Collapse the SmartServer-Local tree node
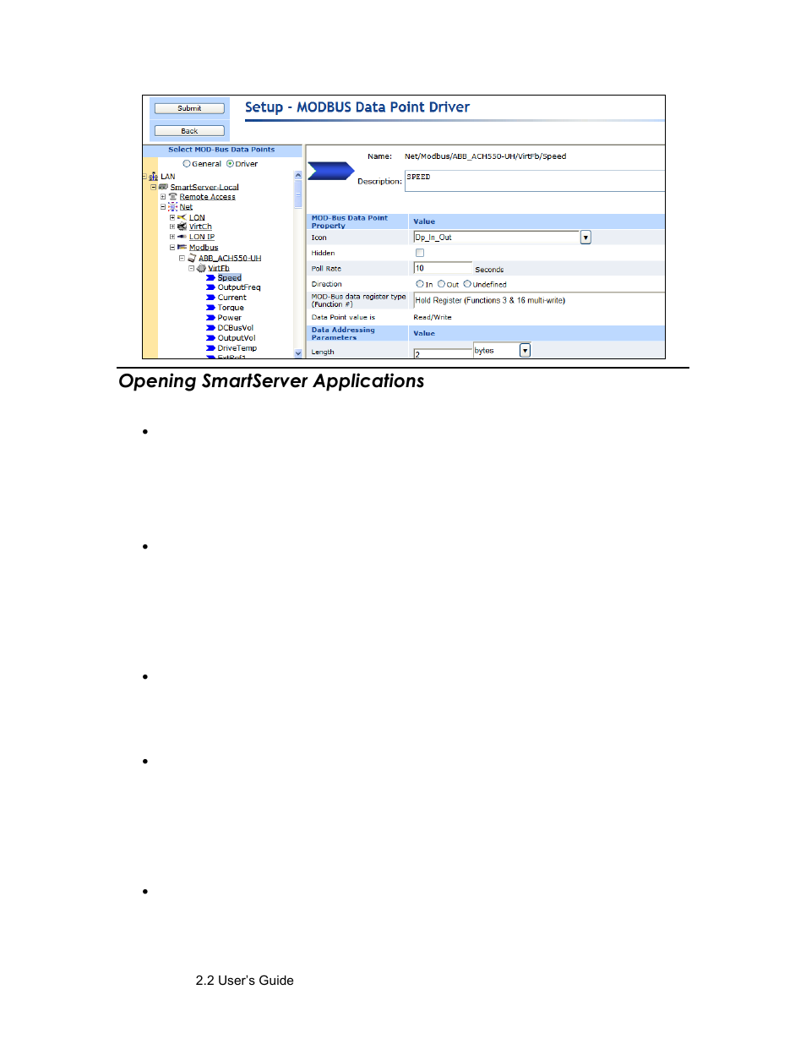Image resolution: width=806 pixels, height=1044 pixels. pyautogui.click(x=154, y=187)
